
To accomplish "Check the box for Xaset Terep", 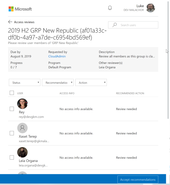I will [12, 133].
